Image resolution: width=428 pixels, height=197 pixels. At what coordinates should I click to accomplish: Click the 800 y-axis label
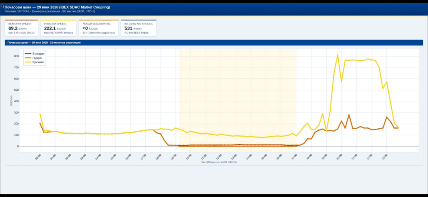coord(16,56)
